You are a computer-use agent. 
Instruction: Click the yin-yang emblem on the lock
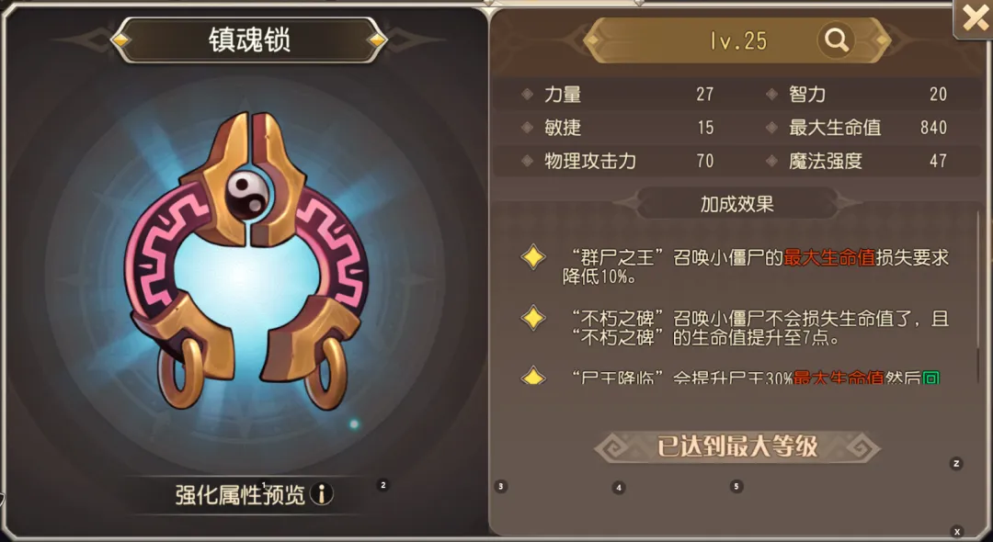[247, 195]
